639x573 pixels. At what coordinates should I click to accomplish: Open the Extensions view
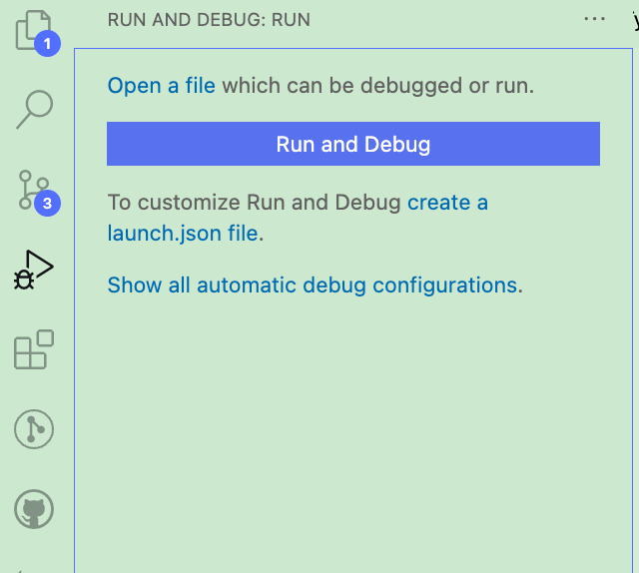point(34,349)
